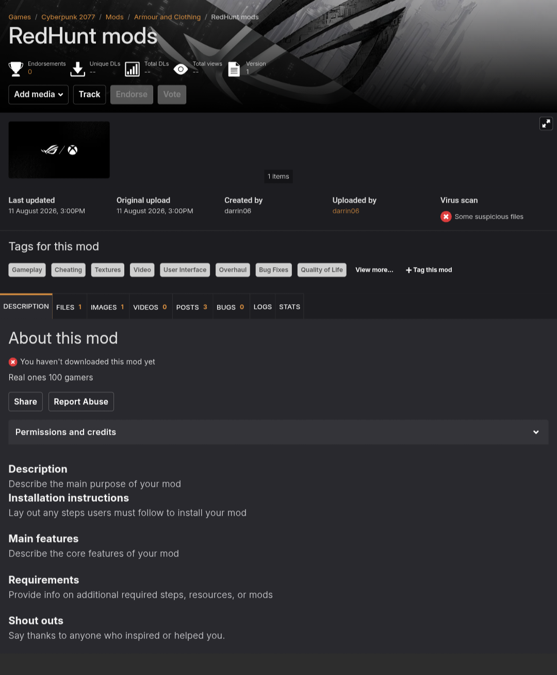
Task: Go to Cyberpunk 2077 breadcrumb link
Action: coord(68,17)
